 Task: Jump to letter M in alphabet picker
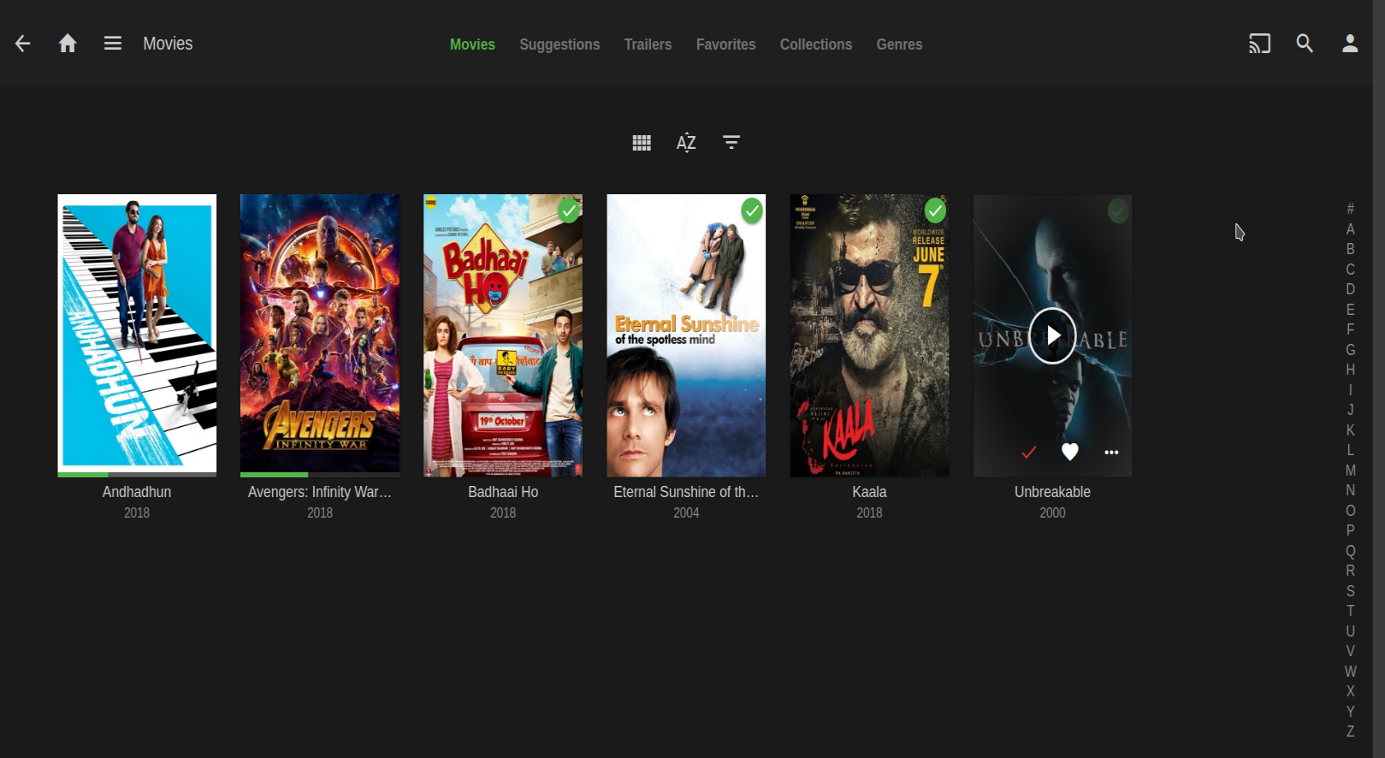(1350, 471)
